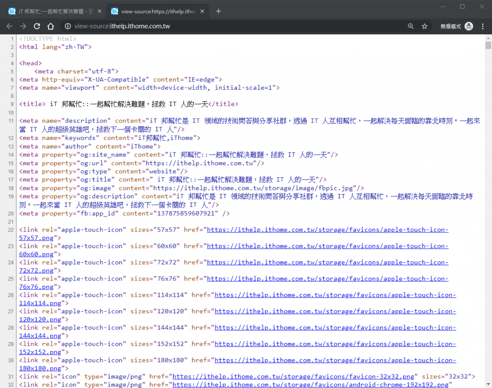Click line number 19 in gutter
492x388 pixels.
[11, 197]
